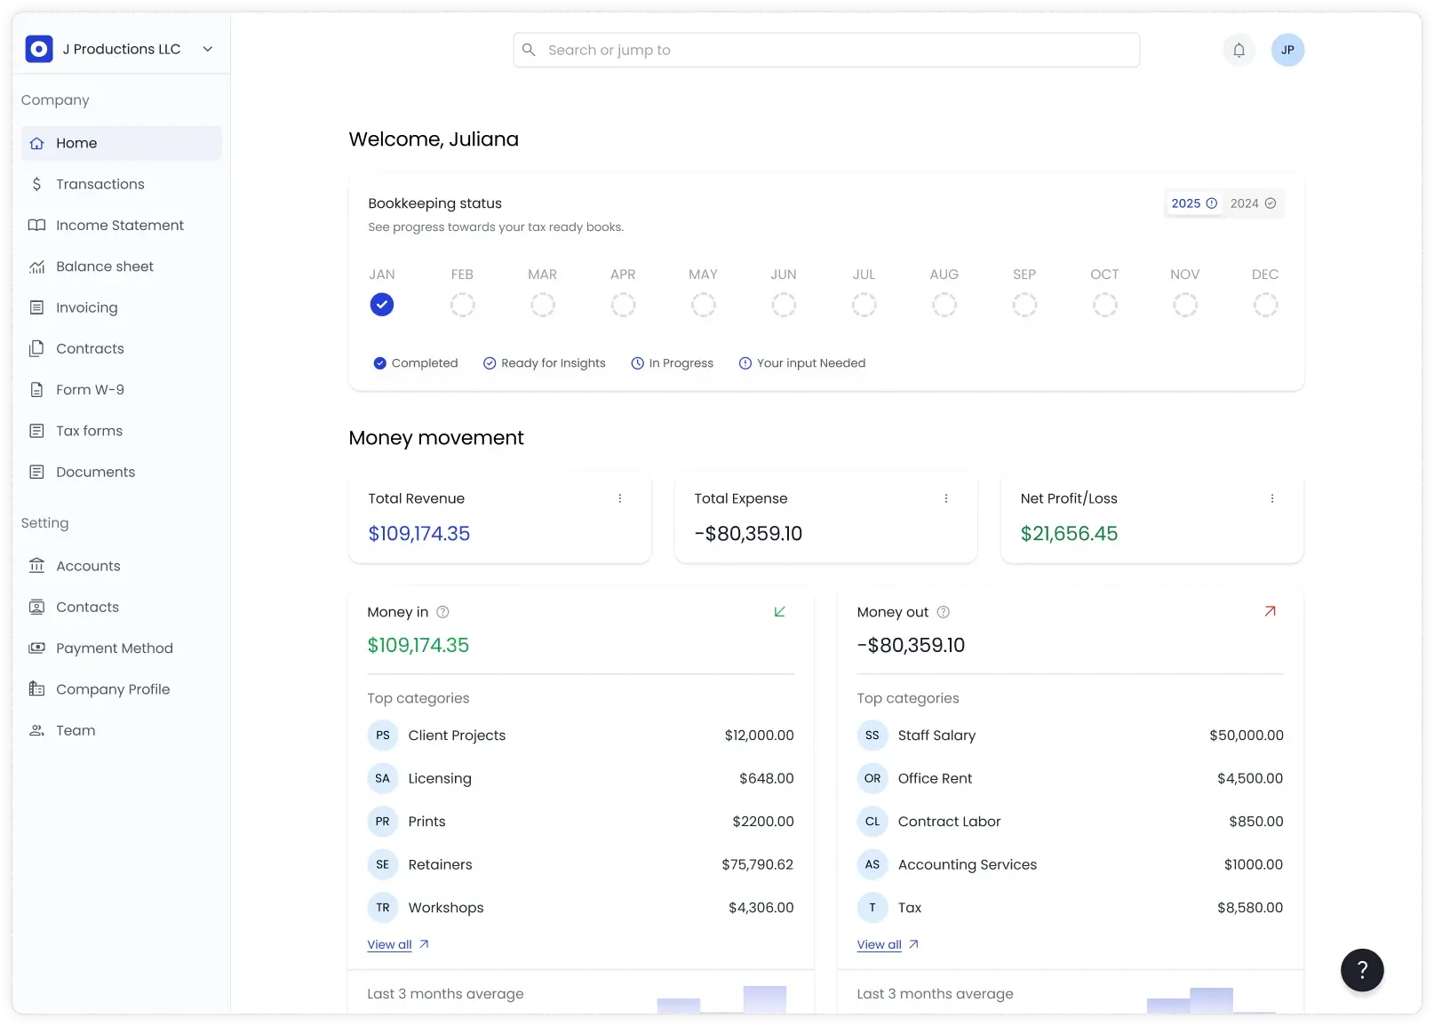
Task: Select the DEC month status circle
Action: [1265, 305]
